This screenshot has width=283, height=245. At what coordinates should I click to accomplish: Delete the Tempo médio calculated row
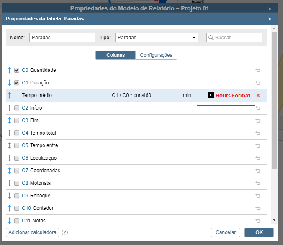tap(258, 95)
